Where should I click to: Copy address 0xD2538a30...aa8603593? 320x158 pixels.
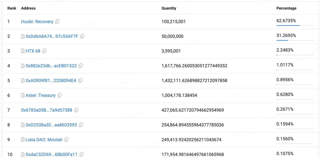pos(81,125)
